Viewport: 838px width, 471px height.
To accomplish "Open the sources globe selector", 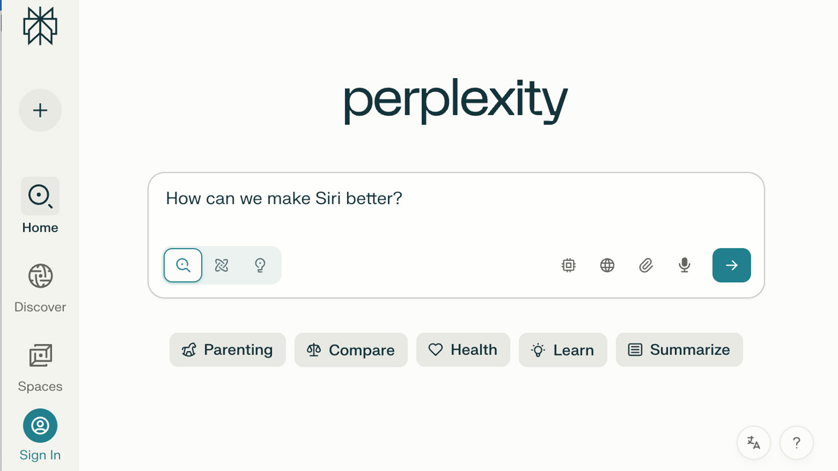I will 607,265.
